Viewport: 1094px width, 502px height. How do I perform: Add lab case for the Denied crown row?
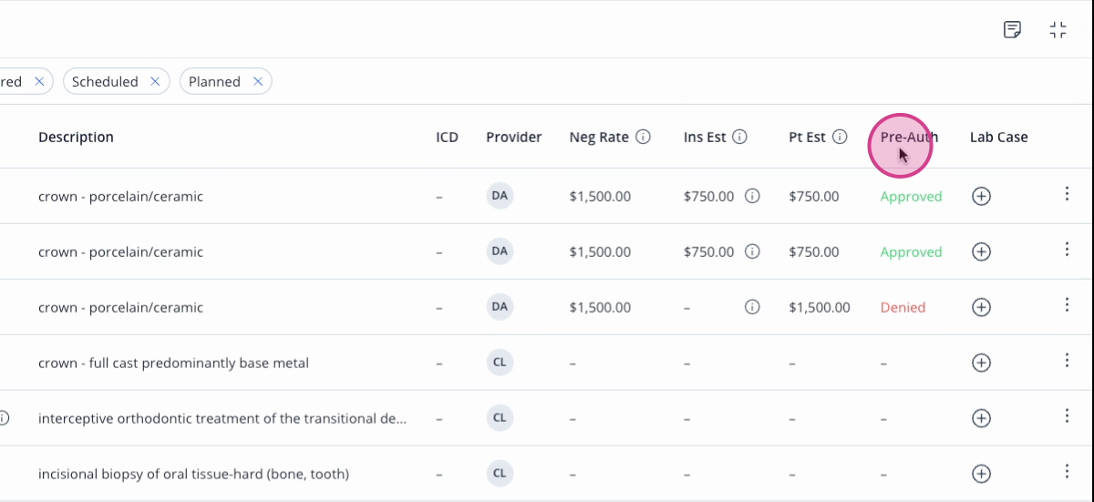(x=981, y=307)
